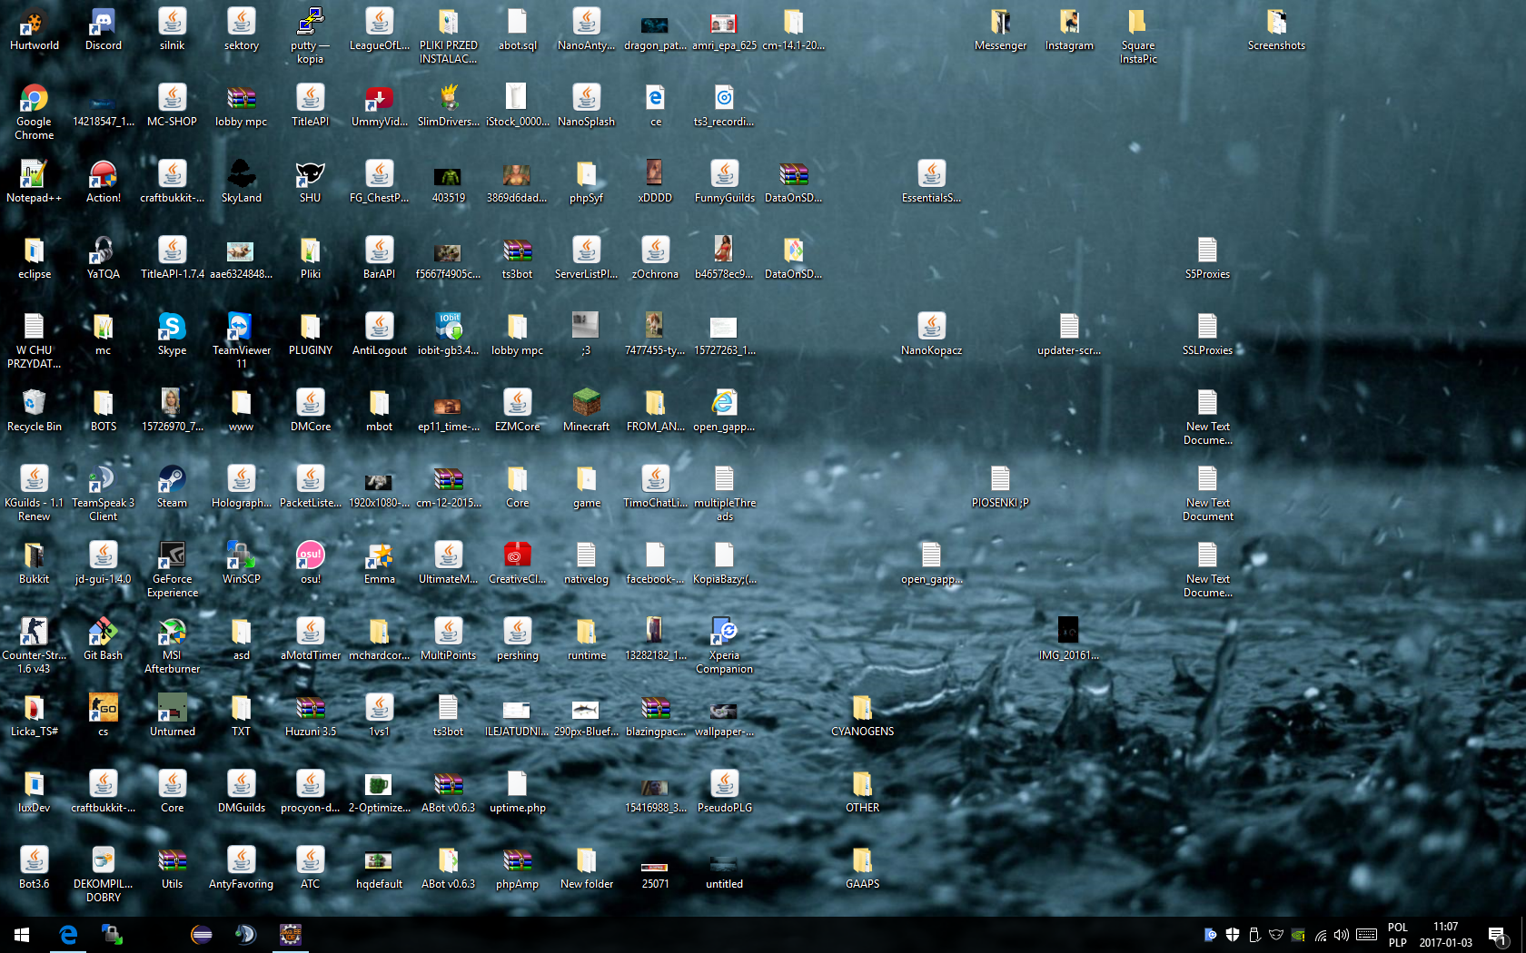Select the Skype shortcut
This screenshot has height=953, width=1526.
coord(172,328)
